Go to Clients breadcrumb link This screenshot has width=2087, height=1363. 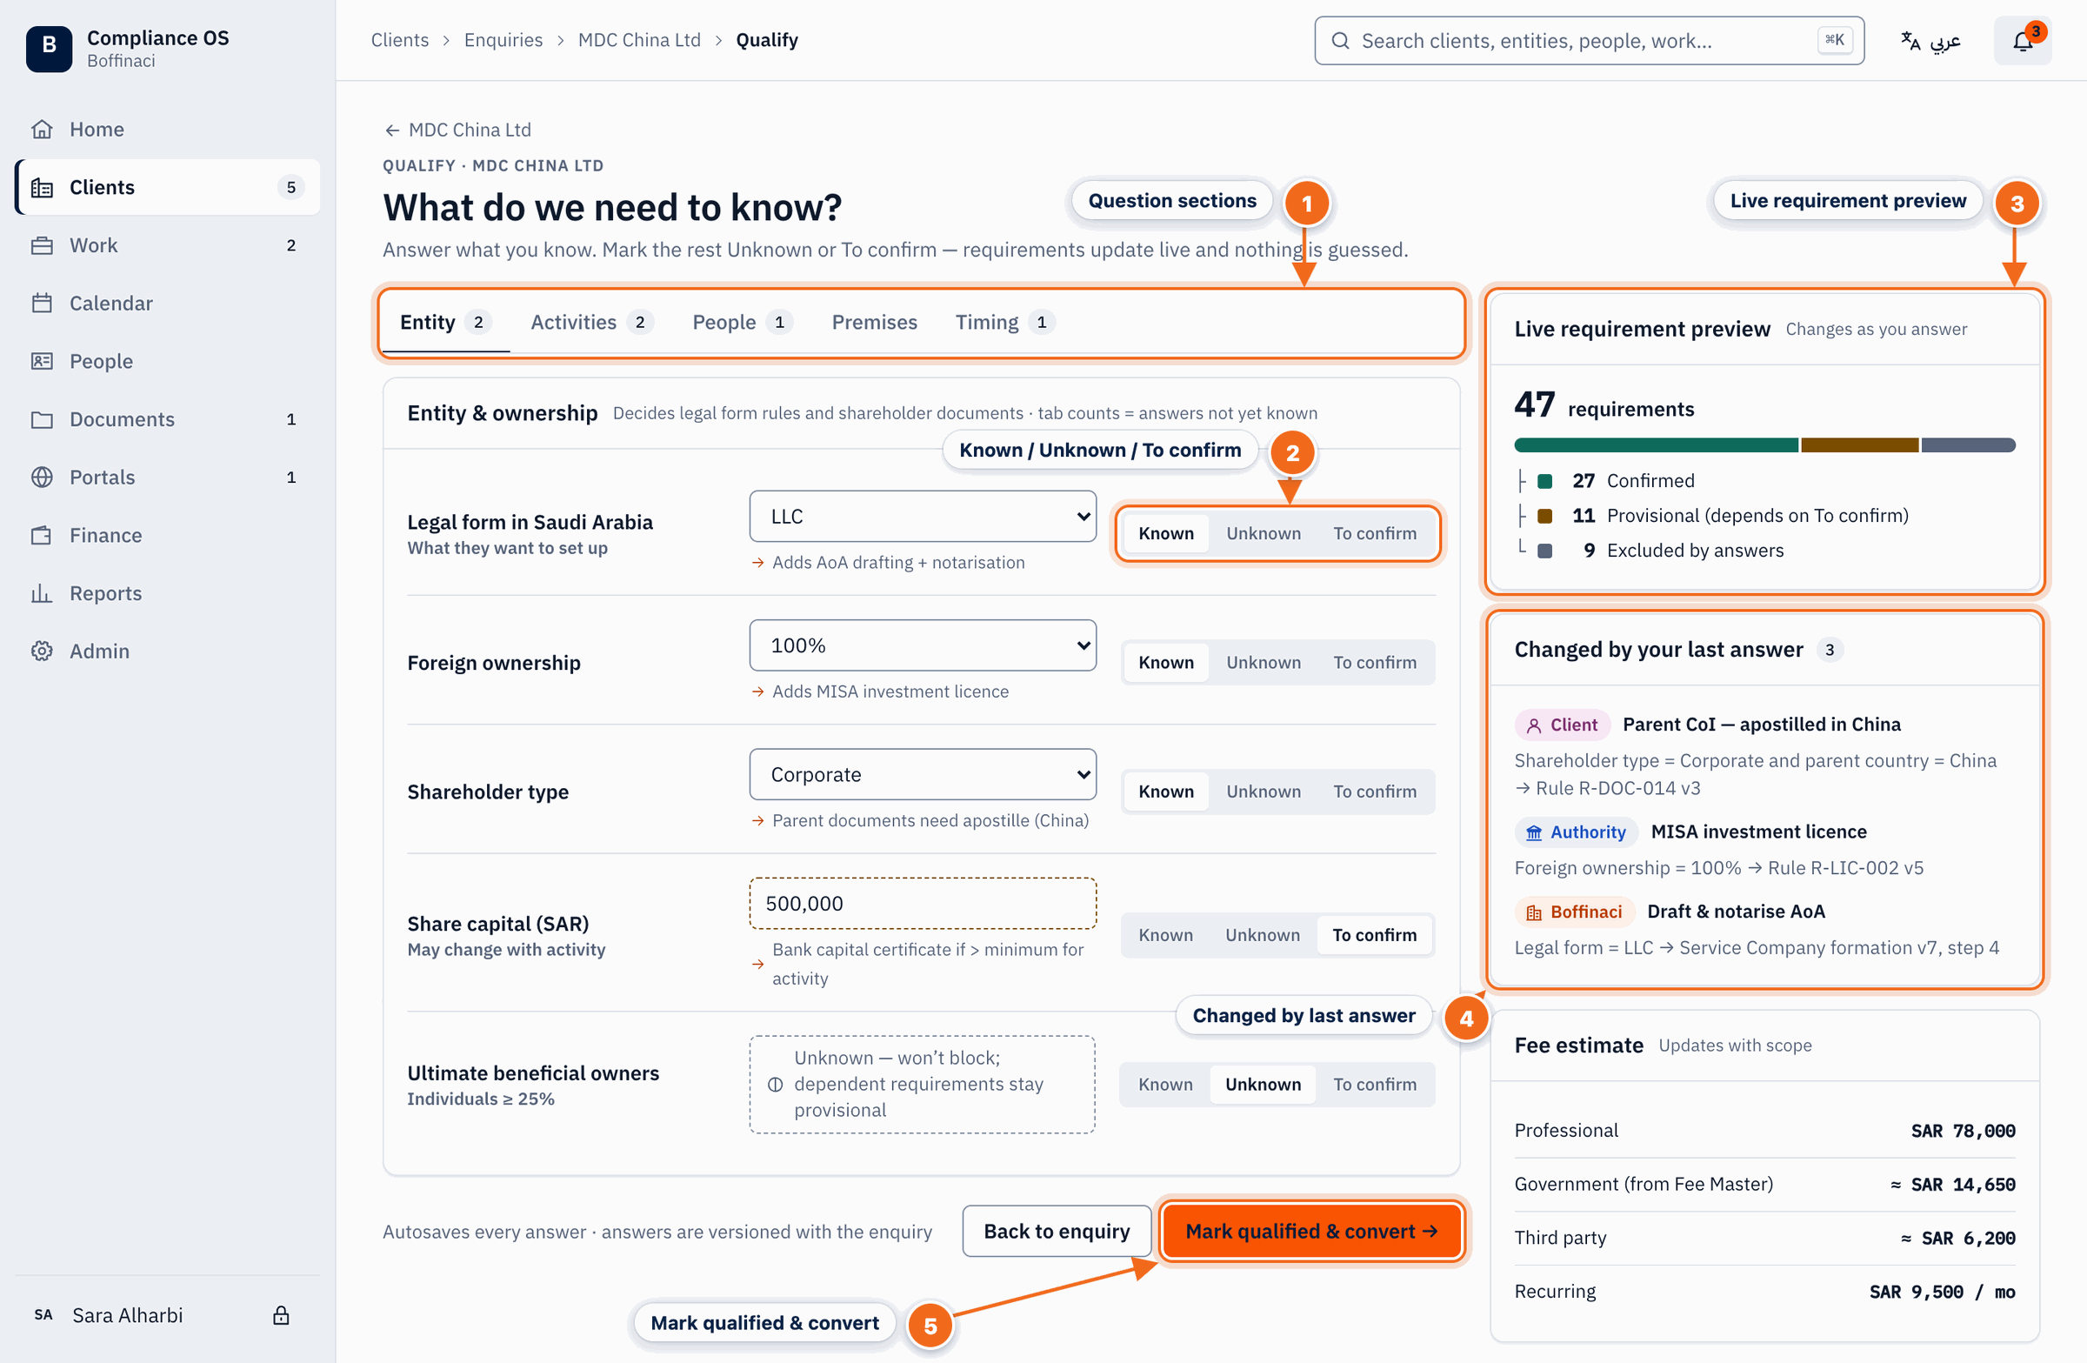pos(399,39)
